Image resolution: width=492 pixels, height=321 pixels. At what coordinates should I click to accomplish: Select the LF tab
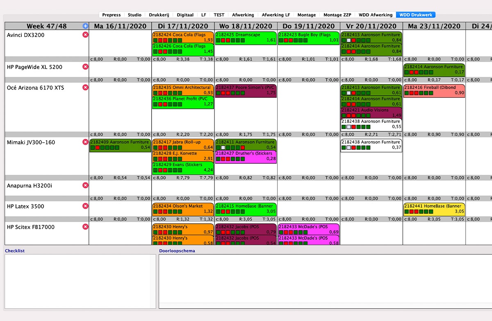click(204, 15)
